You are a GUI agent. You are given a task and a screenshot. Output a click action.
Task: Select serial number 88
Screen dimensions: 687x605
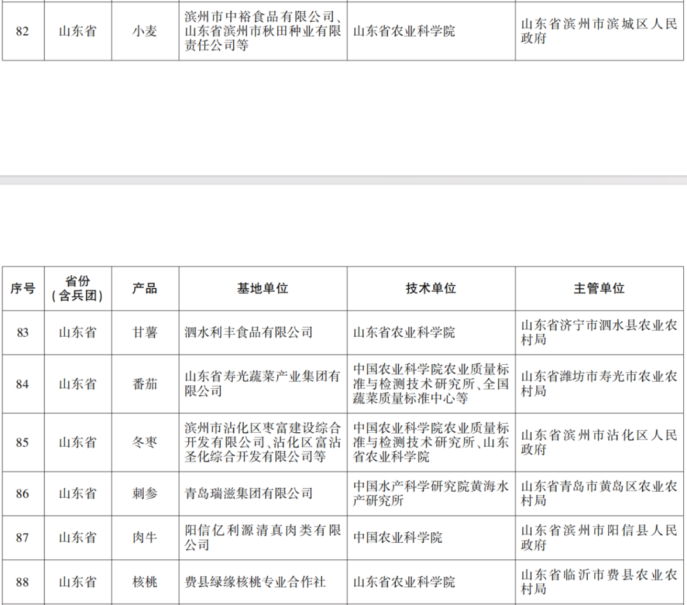click(22, 582)
